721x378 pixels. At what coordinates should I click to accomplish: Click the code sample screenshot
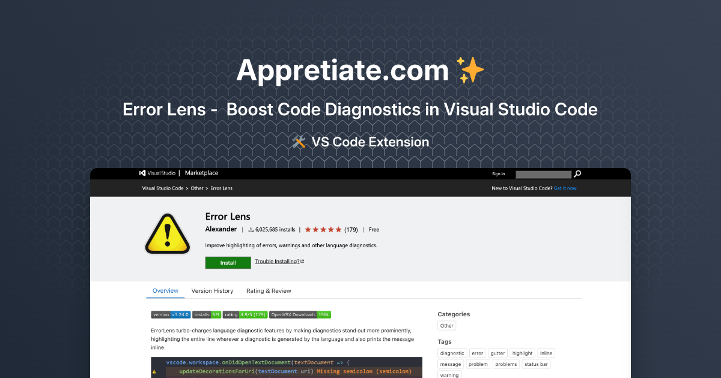click(287, 367)
